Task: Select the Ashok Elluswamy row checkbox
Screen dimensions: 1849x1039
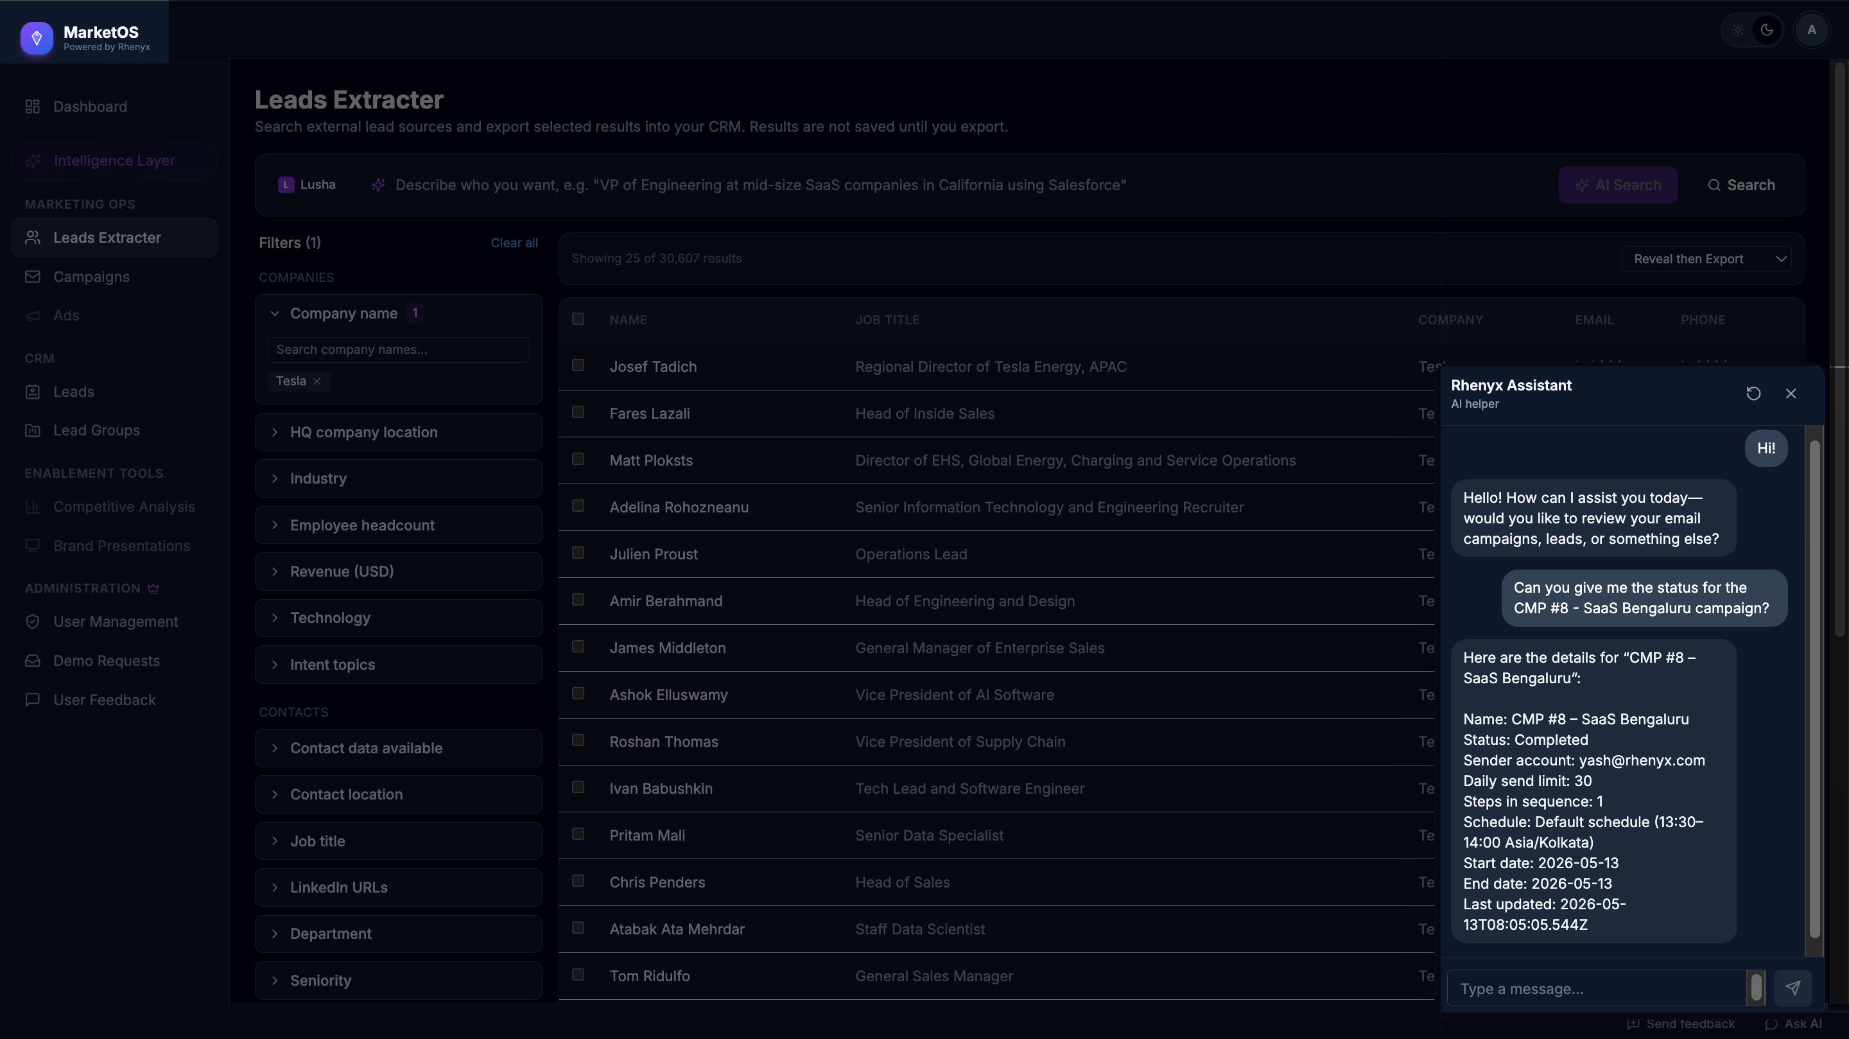Action: pos(578,693)
